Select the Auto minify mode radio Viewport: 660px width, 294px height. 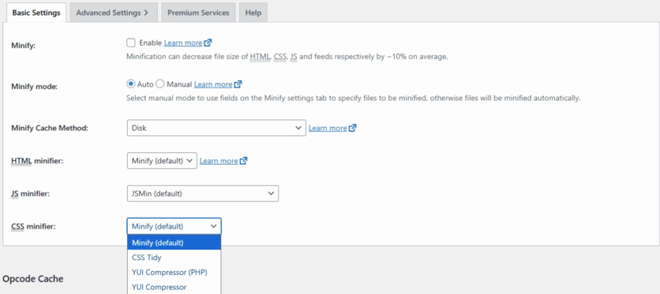coord(131,84)
